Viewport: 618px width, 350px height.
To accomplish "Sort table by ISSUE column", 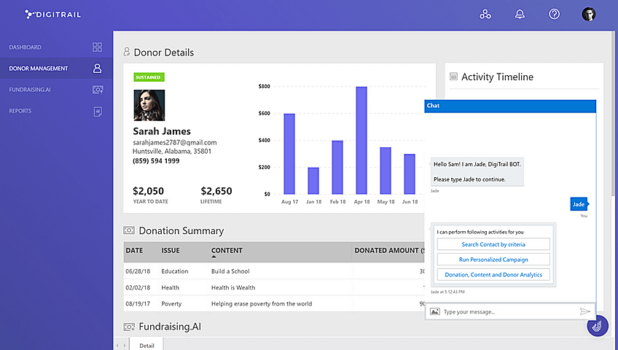I will (171, 251).
